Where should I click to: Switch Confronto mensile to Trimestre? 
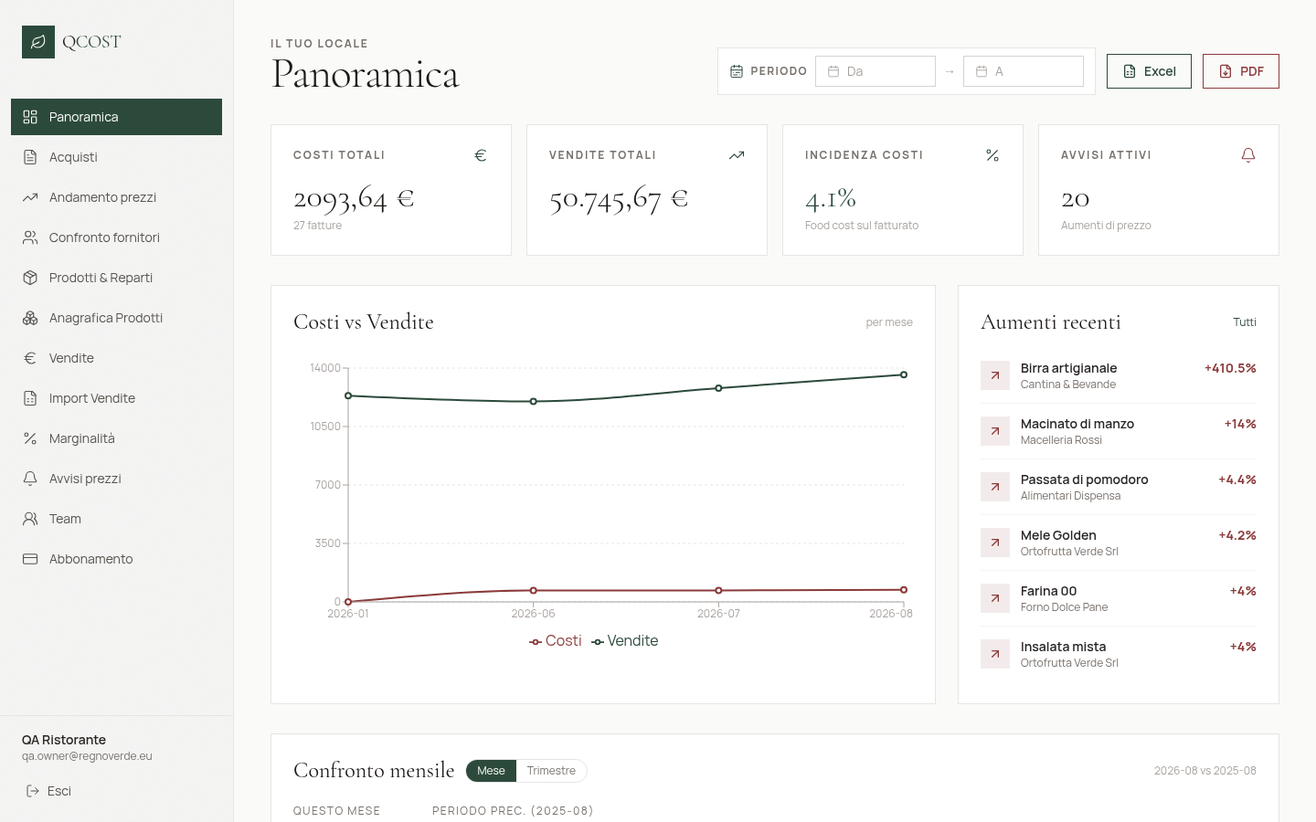pyautogui.click(x=551, y=771)
